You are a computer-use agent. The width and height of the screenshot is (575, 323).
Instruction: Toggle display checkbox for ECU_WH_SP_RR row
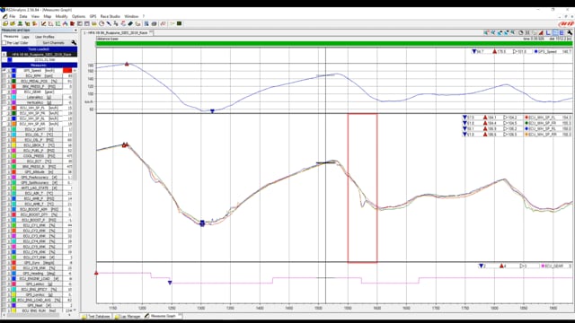4,124
